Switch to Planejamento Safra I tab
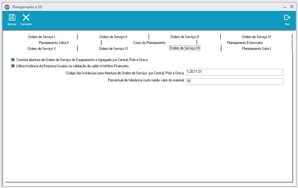Image resolution: width=298 pixels, height=188 pixels. point(257,48)
